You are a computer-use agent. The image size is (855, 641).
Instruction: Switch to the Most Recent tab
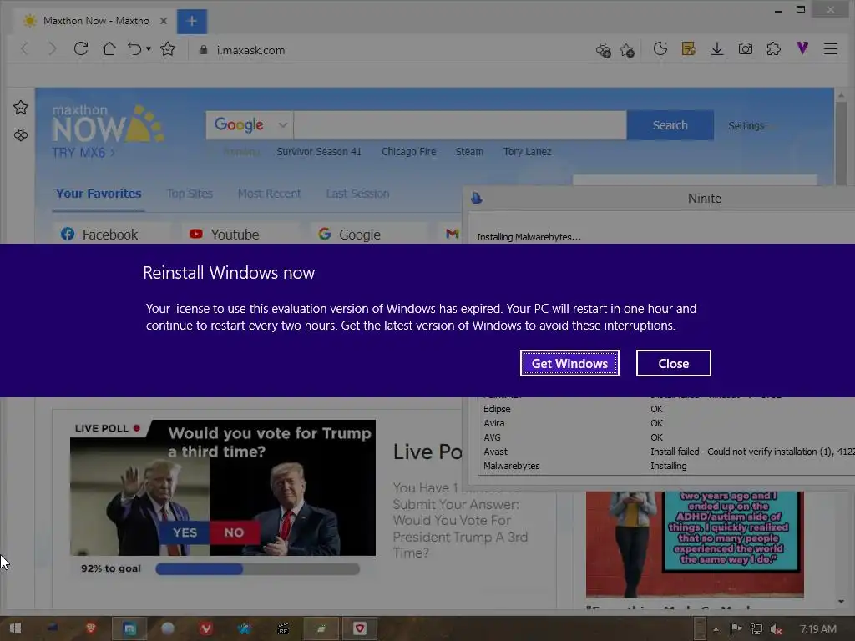[x=270, y=194]
